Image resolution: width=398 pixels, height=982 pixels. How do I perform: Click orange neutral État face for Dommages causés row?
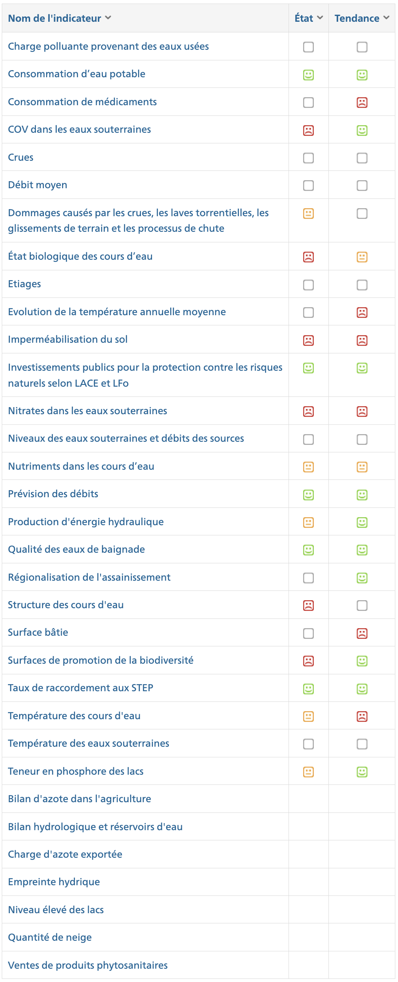pyautogui.click(x=308, y=214)
